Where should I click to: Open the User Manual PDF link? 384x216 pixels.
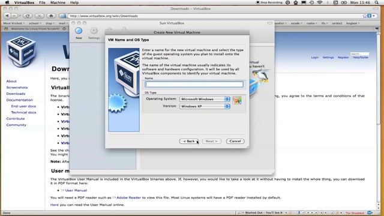[76, 190]
